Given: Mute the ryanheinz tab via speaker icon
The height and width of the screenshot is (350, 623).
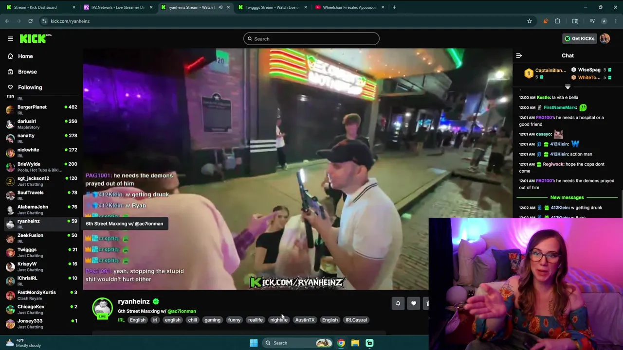Looking at the screenshot, I should (x=220, y=7).
